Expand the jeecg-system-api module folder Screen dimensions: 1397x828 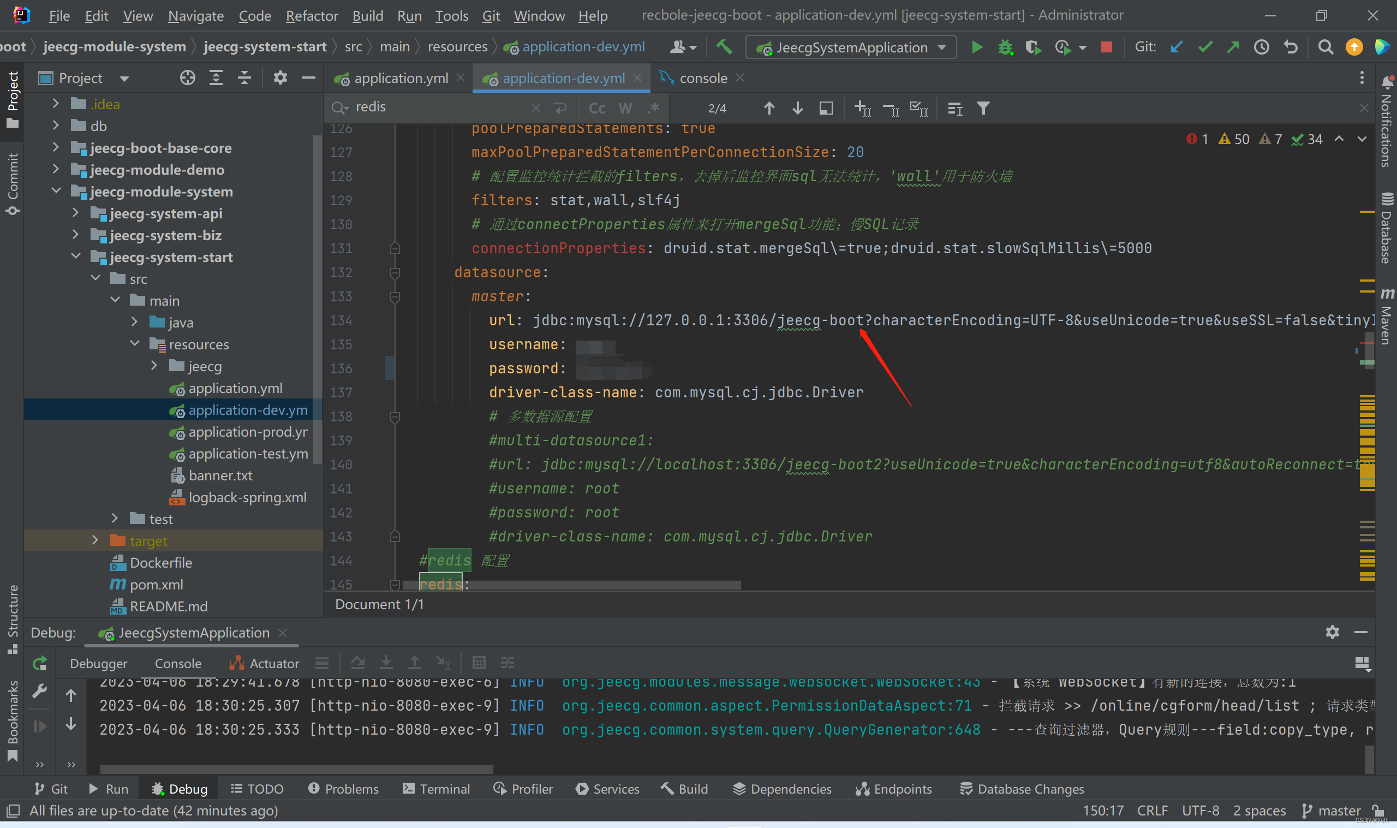coord(76,213)
